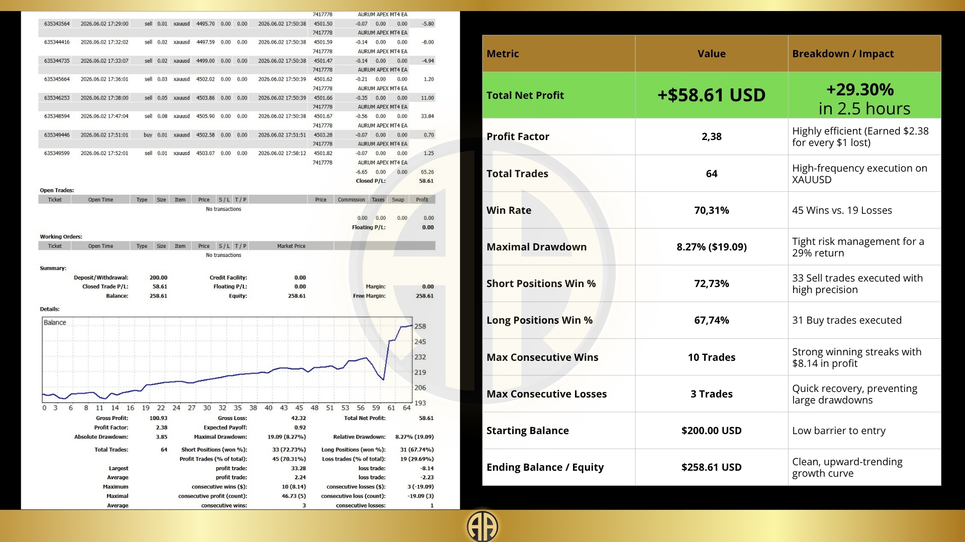Viewport: 965px width, 542px height.
Task: Click the "Starting Balance" label
Action: pos(527,431)
